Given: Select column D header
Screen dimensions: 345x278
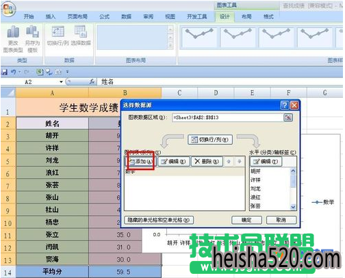Looking at the screenshot, I should (216, 93).
